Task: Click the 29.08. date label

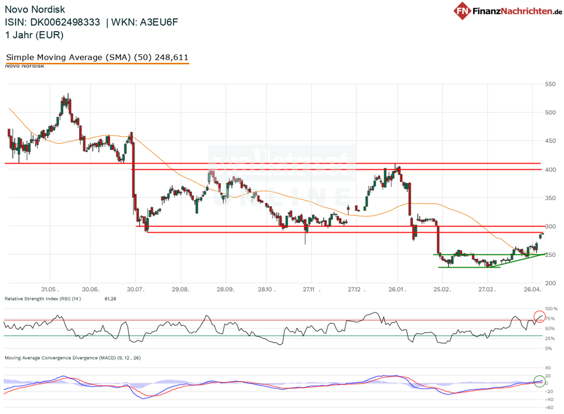Action: point(181,289)
